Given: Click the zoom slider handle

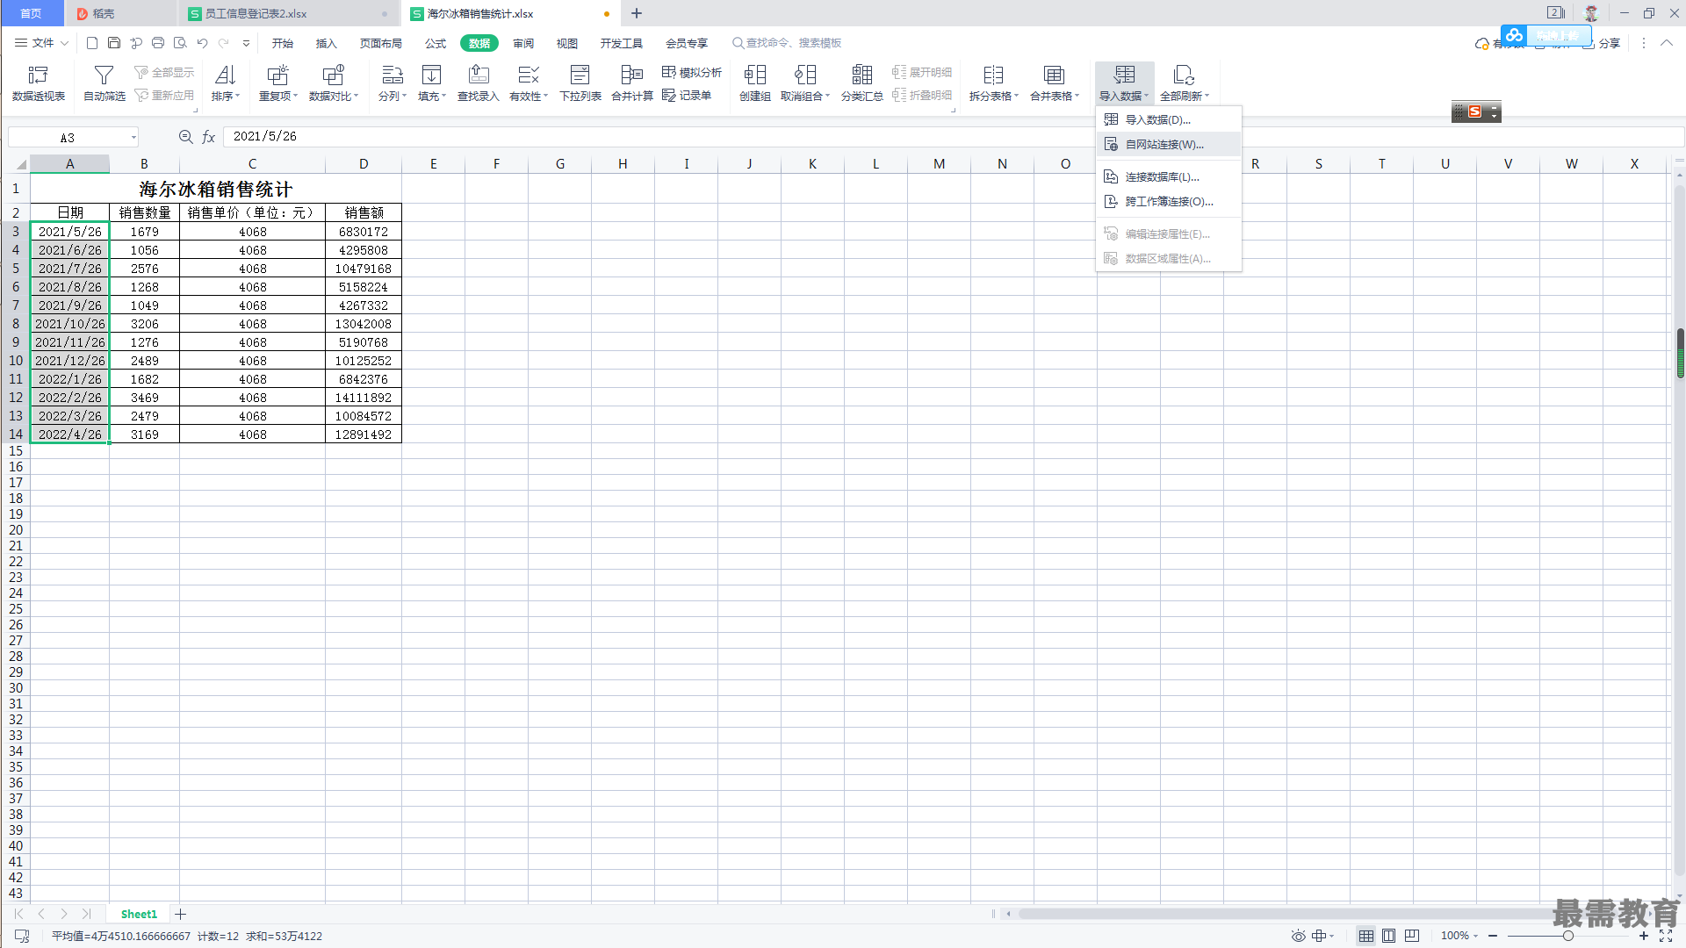Looking at the screenshot, I should click(1568, 937).
